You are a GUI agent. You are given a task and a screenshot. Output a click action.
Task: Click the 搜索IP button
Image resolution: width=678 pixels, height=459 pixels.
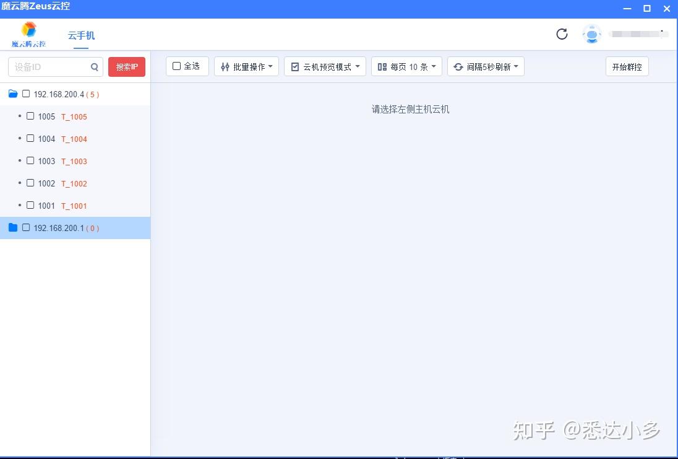(127, 67)
